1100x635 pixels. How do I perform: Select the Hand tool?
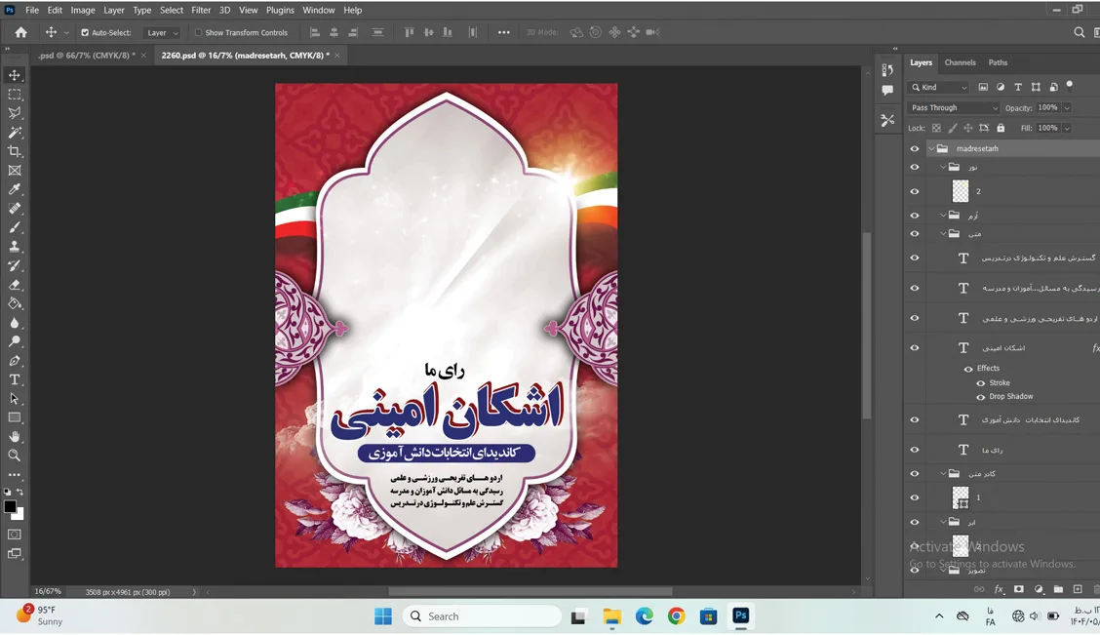pos(14,436)
